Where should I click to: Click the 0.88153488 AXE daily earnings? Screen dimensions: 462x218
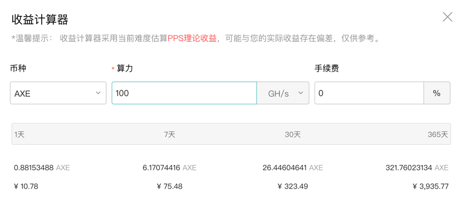click(42, 168)
